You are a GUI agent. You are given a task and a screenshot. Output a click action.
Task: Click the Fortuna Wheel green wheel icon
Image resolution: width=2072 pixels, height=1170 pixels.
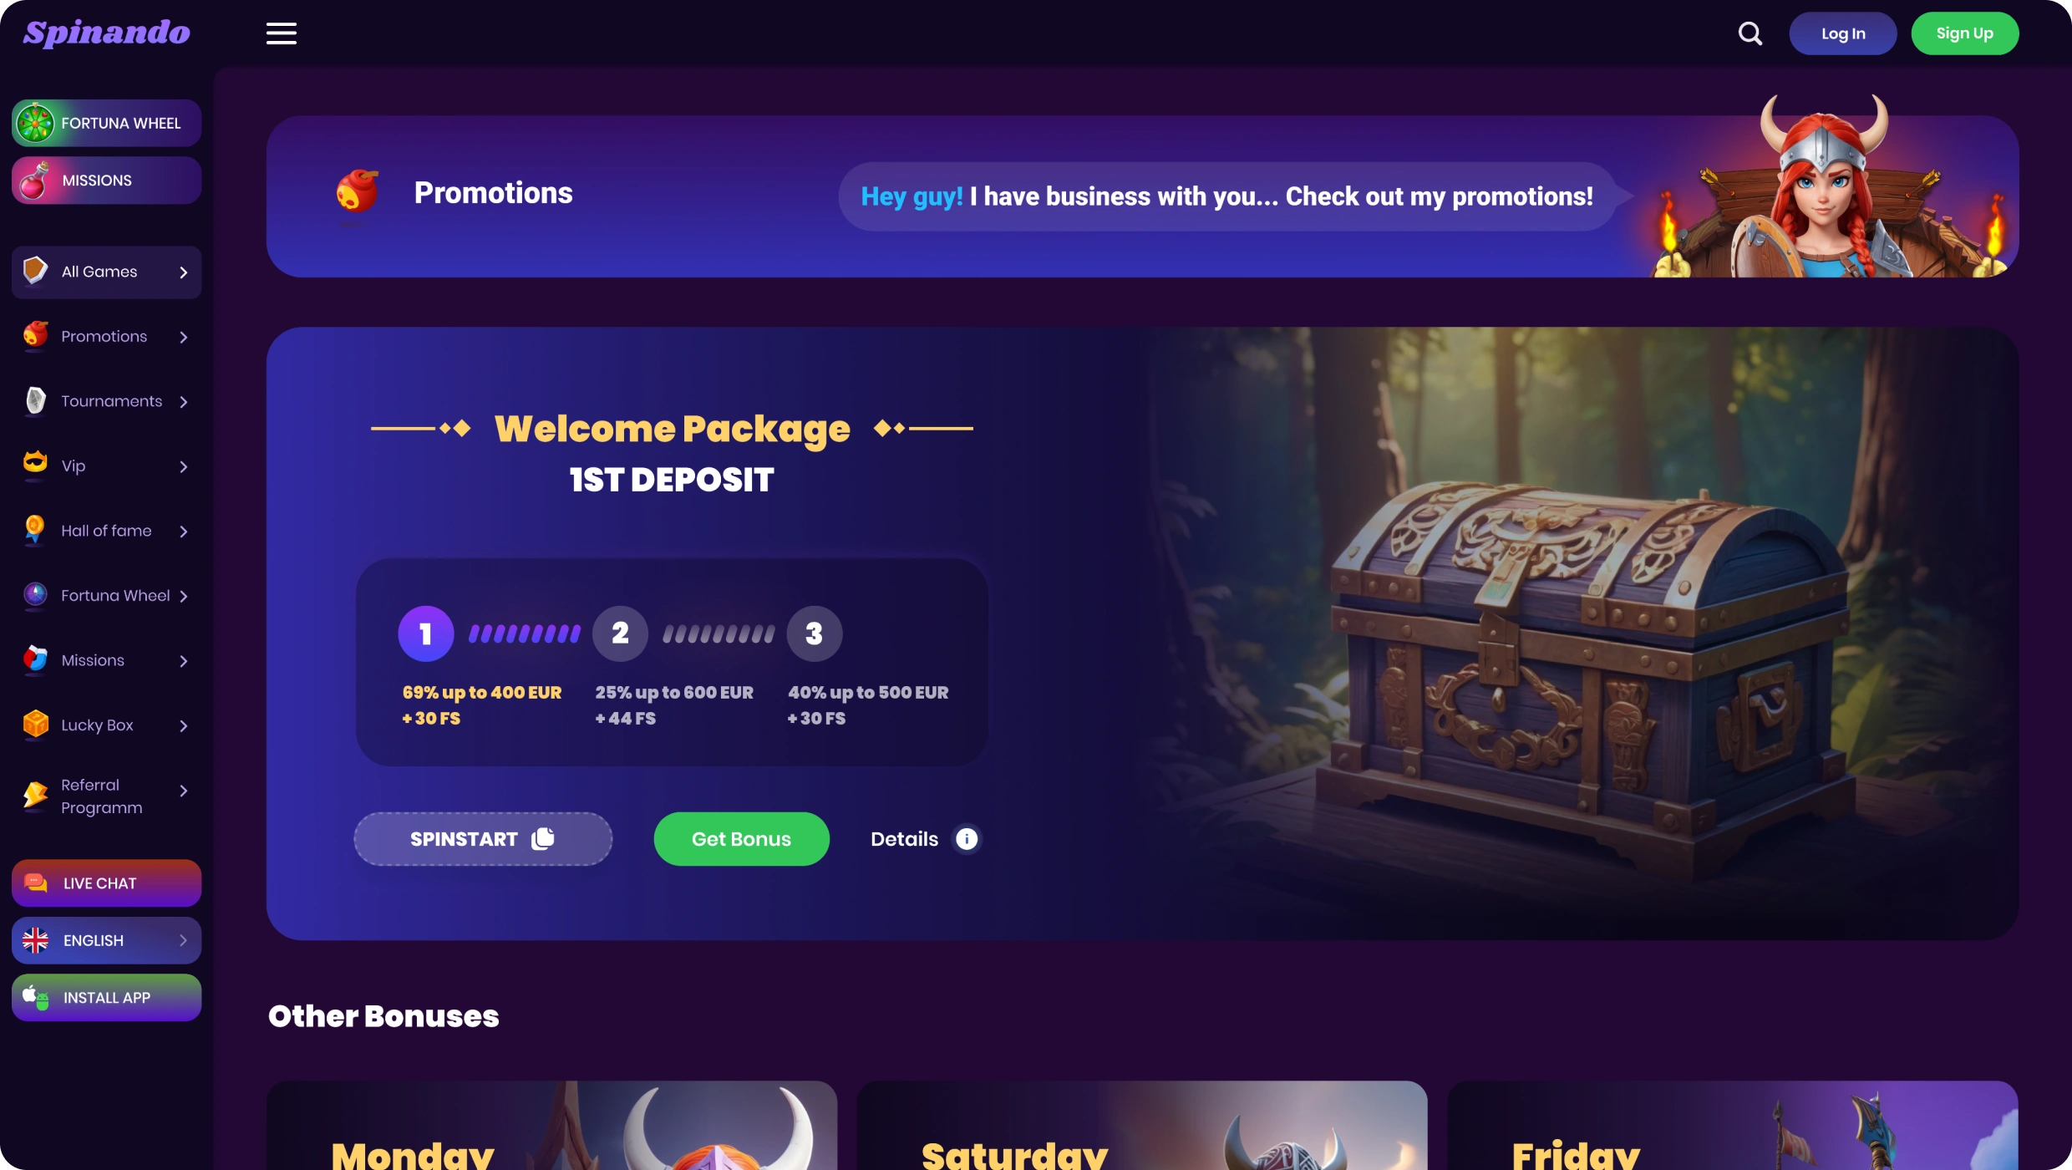tap(36, 123)
